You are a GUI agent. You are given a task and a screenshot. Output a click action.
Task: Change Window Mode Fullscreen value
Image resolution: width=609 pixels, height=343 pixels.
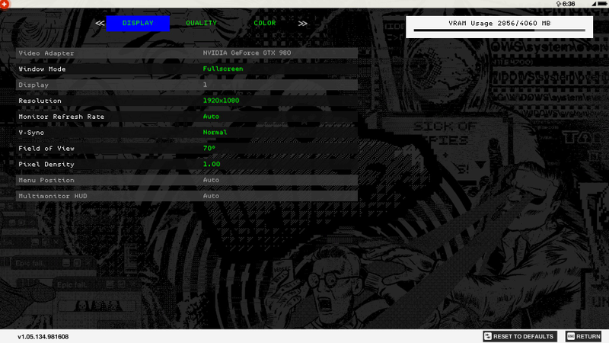click(223, 69)
